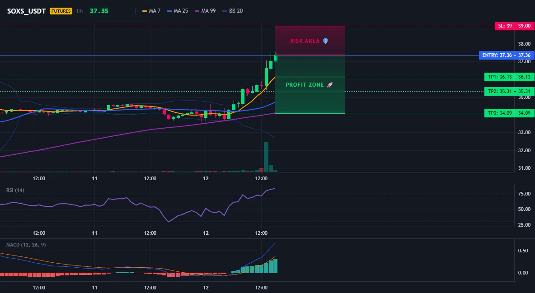Click the TP3: 34.09 target tag
This screenshot has height=293, width=535.
point(499,113)
